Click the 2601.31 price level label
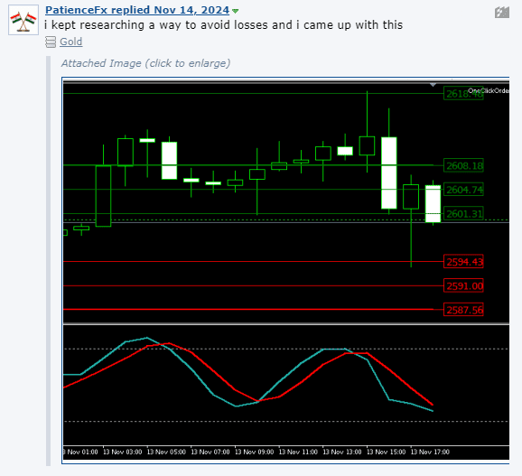The image size is (522, 476). (463, 213)
